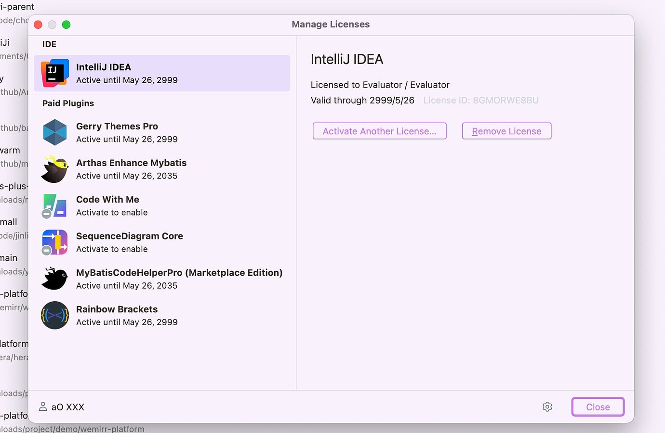Click the Code With Me plugin icon
Image resolution: width=665 pixels, height=433 pixels.
(x=54, y=206)
